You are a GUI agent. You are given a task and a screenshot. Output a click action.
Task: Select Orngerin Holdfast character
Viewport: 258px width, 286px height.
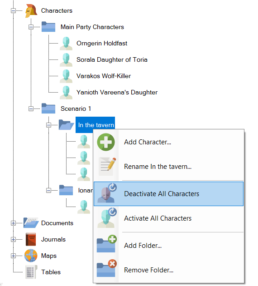coord(102,44)
